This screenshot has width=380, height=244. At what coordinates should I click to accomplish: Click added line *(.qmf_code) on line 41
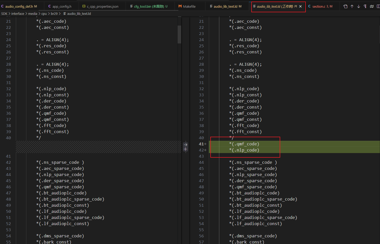tap(244, 144)
